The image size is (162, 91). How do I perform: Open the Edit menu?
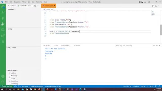[x=11, y=2]
